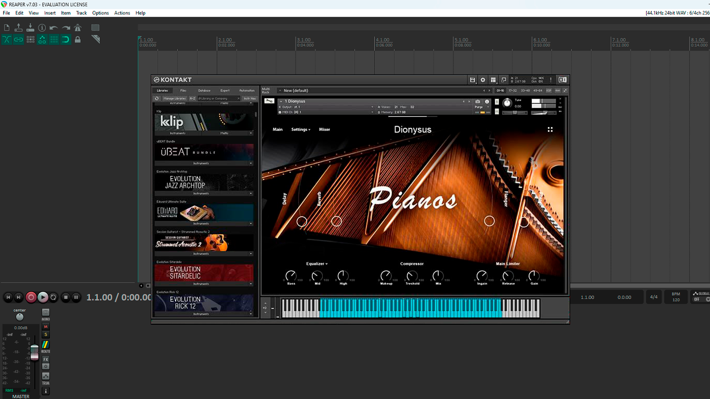The image size is (710, 399).
Task: Open the File menu
Action: point(6,13)
